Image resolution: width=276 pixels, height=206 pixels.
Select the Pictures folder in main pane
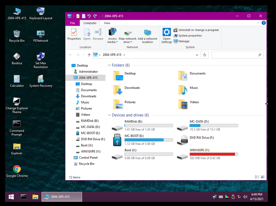124,105
